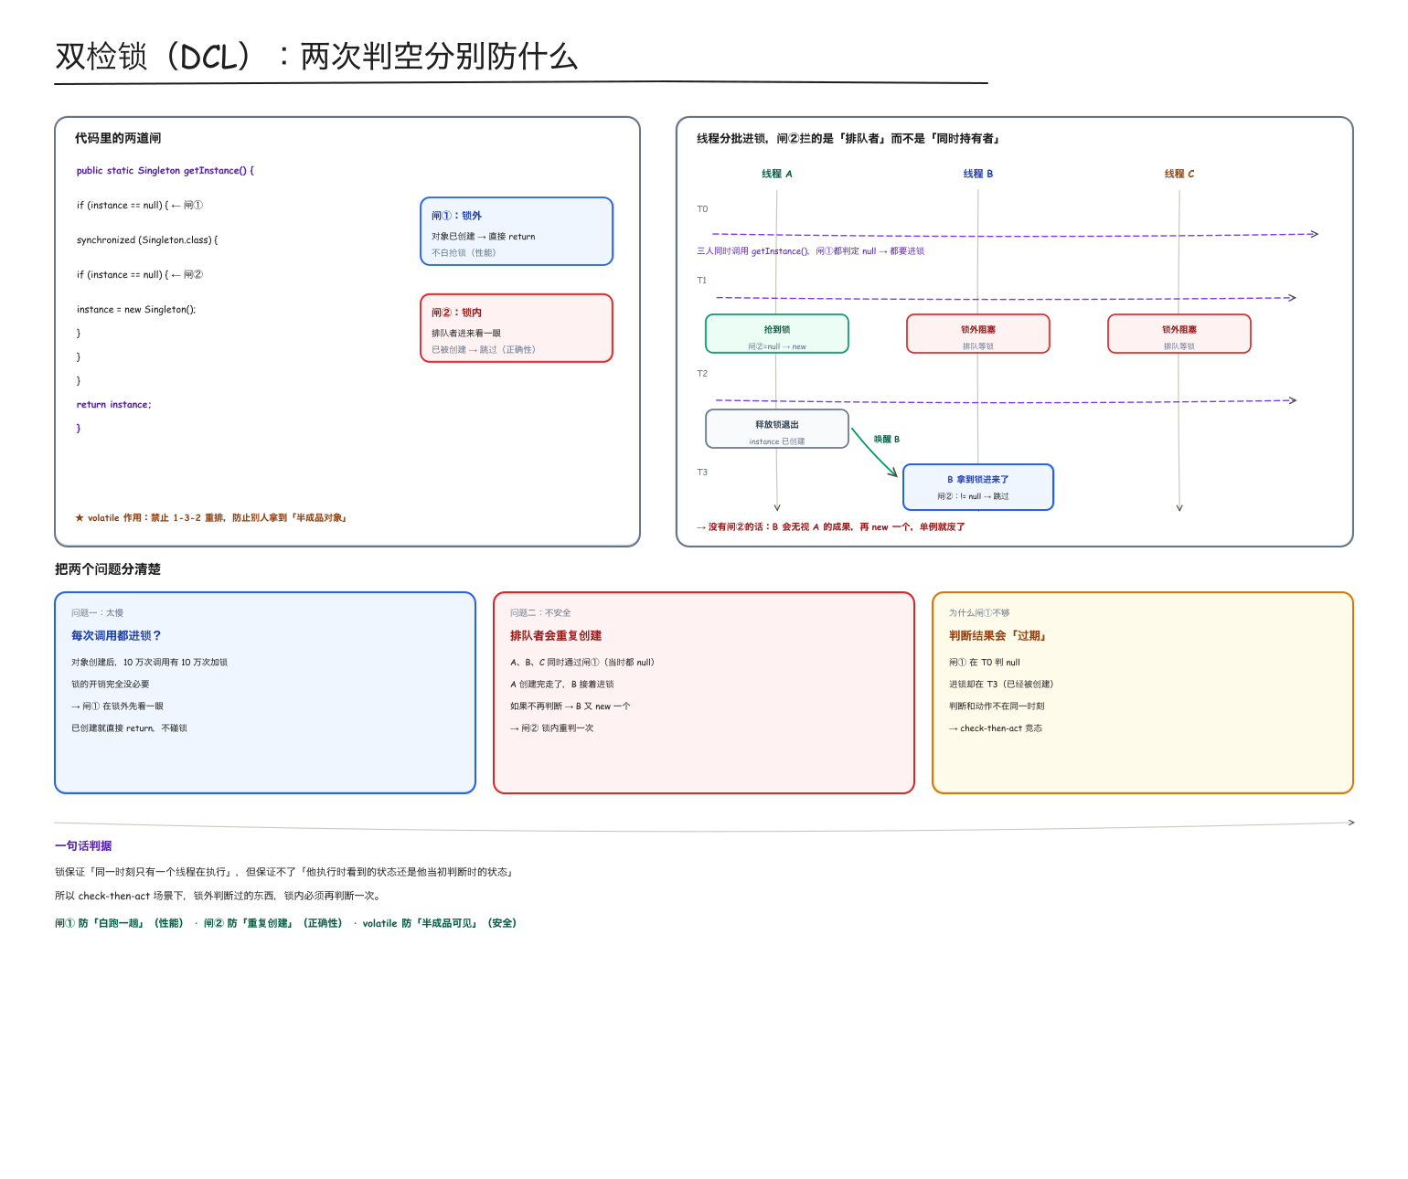Screen dimensions: 1408x1179
Task: Click the line "→ check-then-act 竞态"
Action: click(996, 728)
